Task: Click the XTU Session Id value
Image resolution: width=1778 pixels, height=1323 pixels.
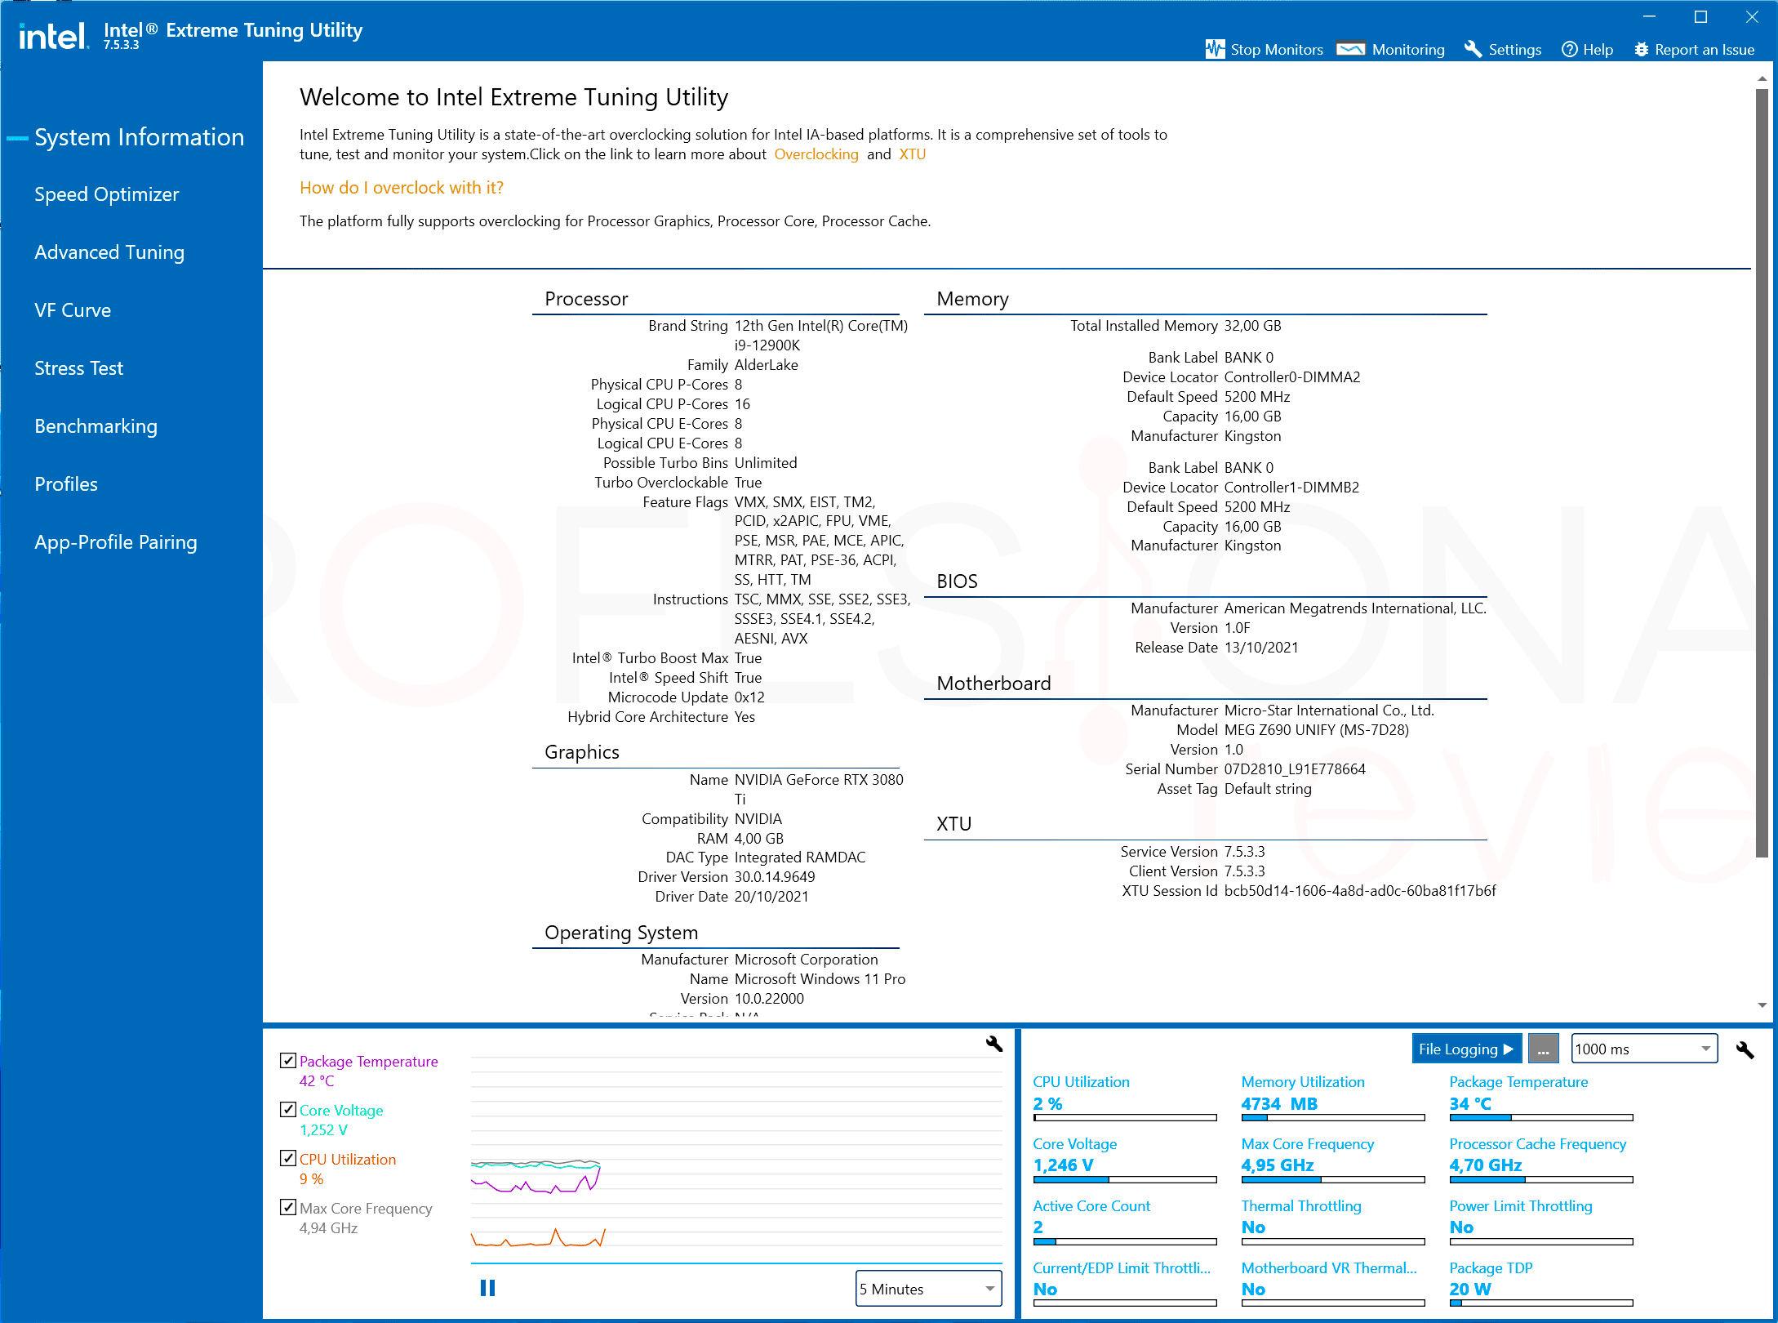Action: [1359, 891]
